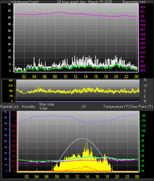
Task: Select the 45 tick on windspeed axis
Action: 9,11
